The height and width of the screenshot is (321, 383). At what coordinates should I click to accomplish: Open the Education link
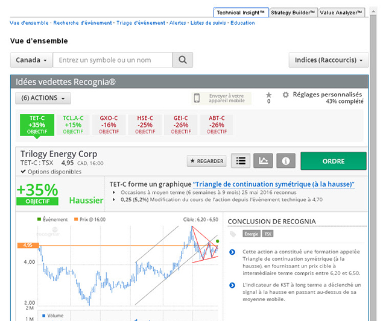coord(242,23)
